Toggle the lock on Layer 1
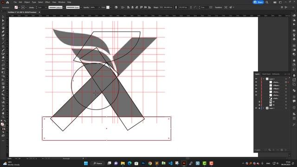The image size is (297, 167). pyautogui.click(x=259, y=108)
